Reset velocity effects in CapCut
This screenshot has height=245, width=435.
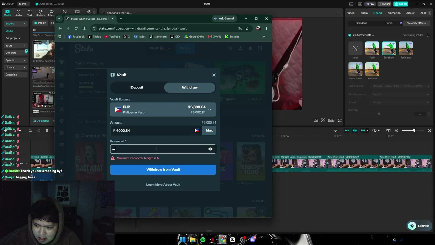coord(428,35)
